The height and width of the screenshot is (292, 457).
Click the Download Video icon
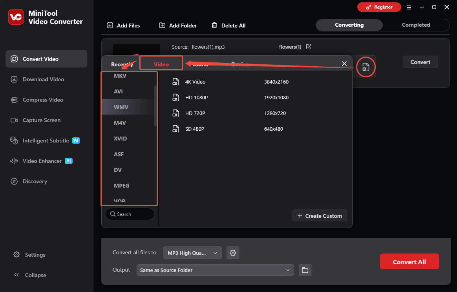pyautogui.click(x=14, y=79)
